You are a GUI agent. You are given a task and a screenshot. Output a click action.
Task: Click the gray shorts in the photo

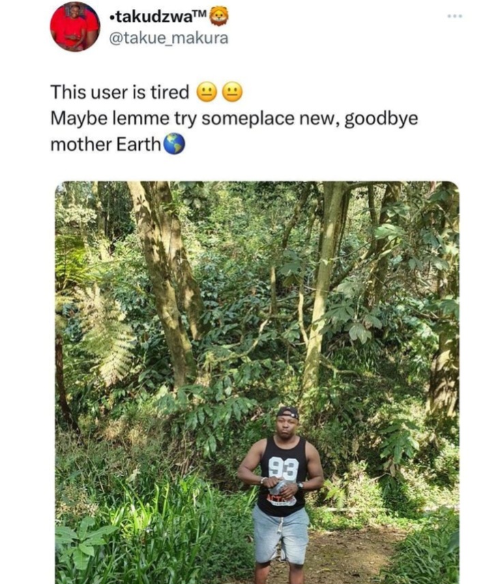tap(281, 535)
